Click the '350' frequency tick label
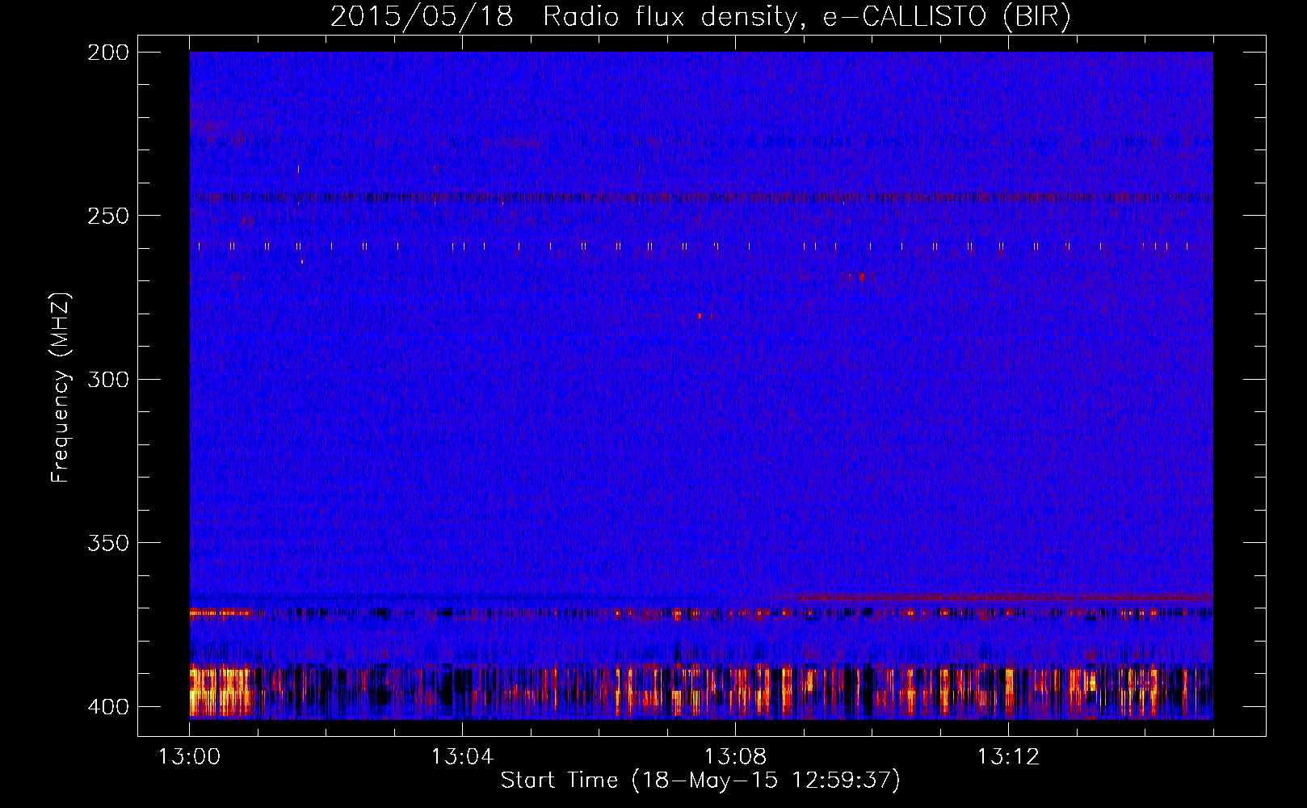The height and width of the screenshot is (808, 1307). tap(107, 543)
